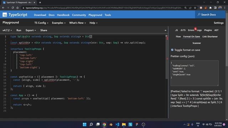
Task: Open the volume control in system tray
Action: 207,124
